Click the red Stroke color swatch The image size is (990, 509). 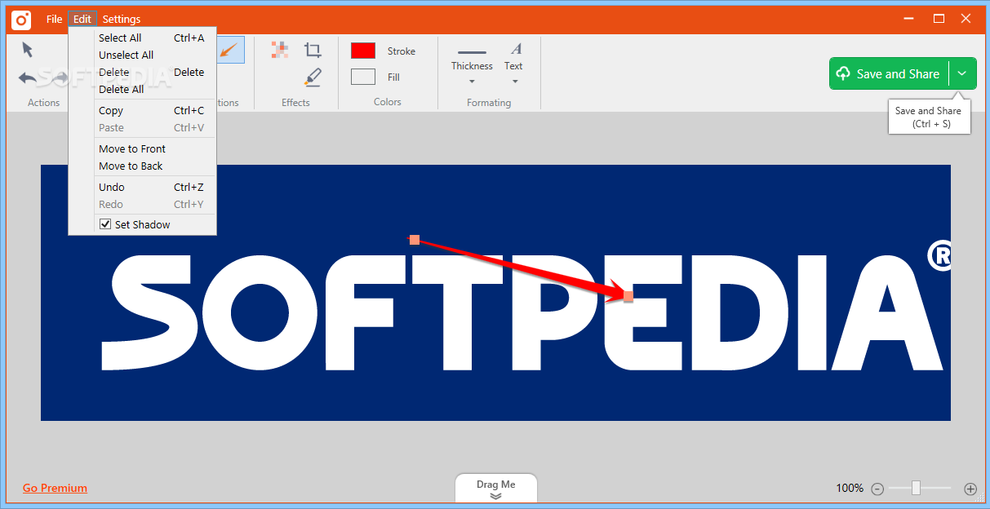[x=363, y=51]
